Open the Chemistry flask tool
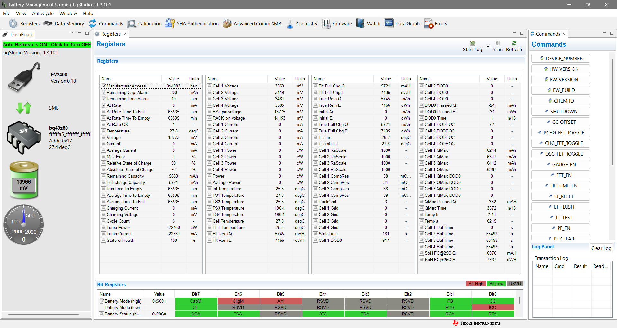617x328 pixels. [x=301, y=24]
